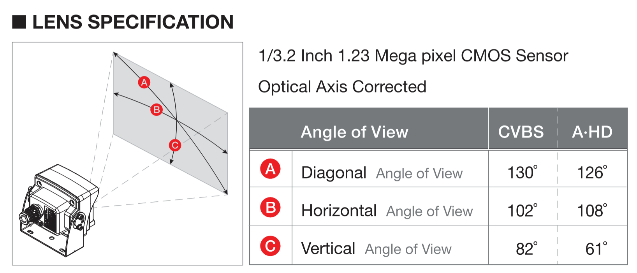Select the red C icon in the Vertical row
637x273 pixels.
click(270, 246)
